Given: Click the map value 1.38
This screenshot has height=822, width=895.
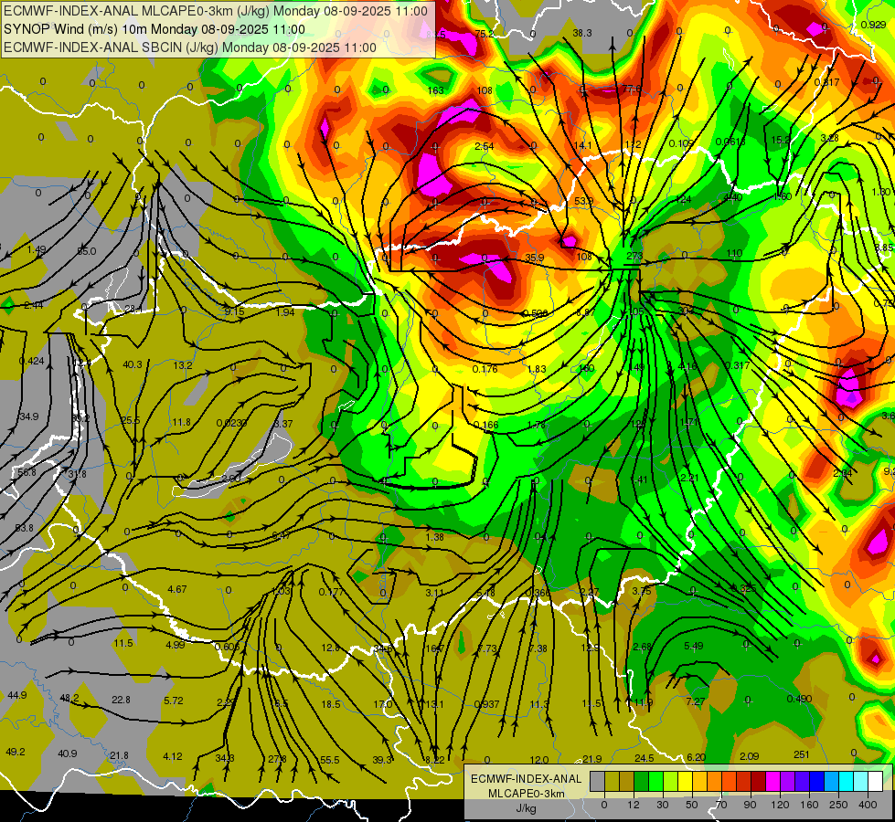Looking at the screenshot, I should pyautogui.click(x=434, y=537).
